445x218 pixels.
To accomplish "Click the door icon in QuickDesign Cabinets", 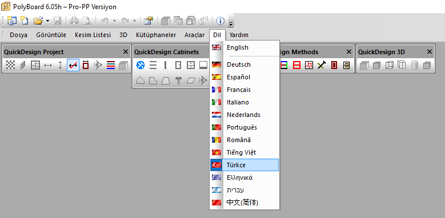I will click(178, 65).
